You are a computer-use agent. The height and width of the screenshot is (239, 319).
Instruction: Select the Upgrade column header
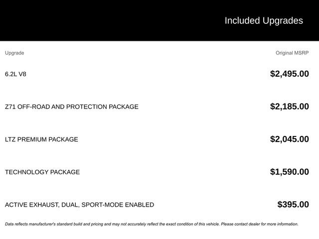pos(14,53)
